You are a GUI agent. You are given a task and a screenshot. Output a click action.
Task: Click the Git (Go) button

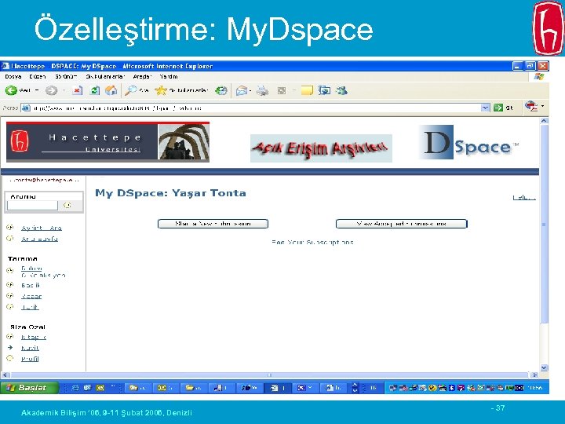coord(503,108)
